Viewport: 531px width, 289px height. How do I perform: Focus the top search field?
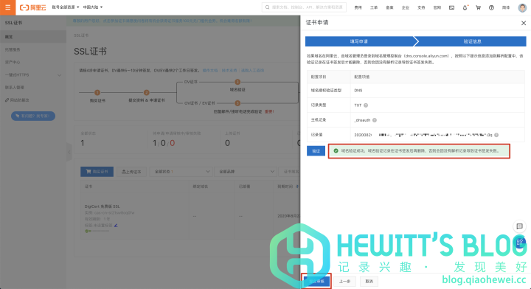[x=304, y=7]
